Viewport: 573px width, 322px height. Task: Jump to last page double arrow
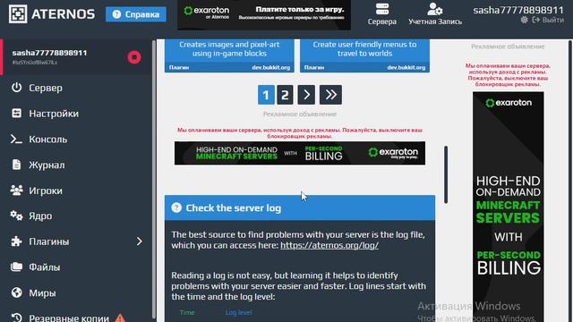330,95
